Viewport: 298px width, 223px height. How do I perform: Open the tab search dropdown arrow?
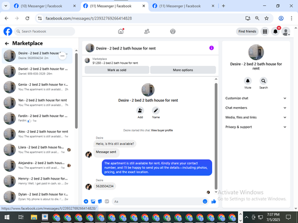[6, 6]
